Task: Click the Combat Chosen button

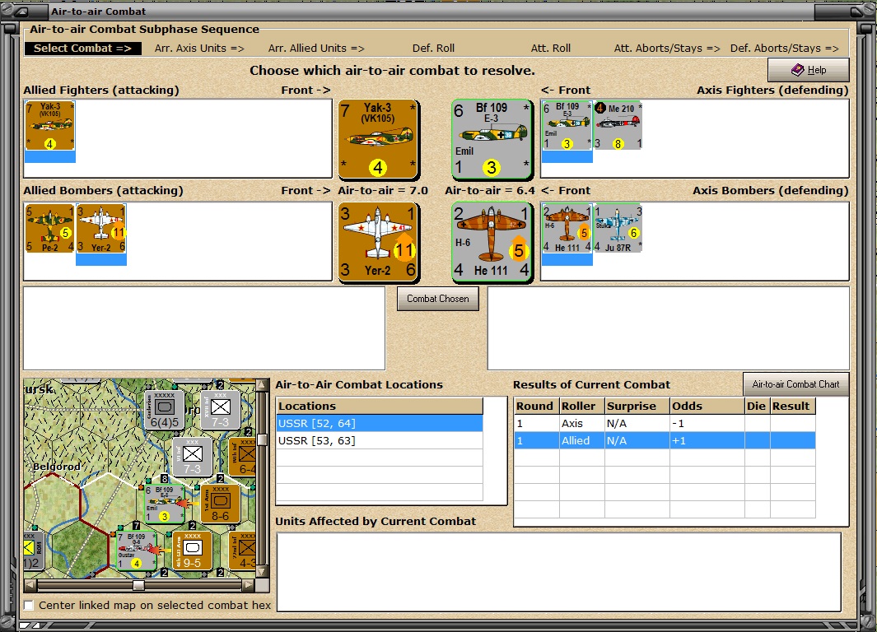Action: (x=438, y=299)
